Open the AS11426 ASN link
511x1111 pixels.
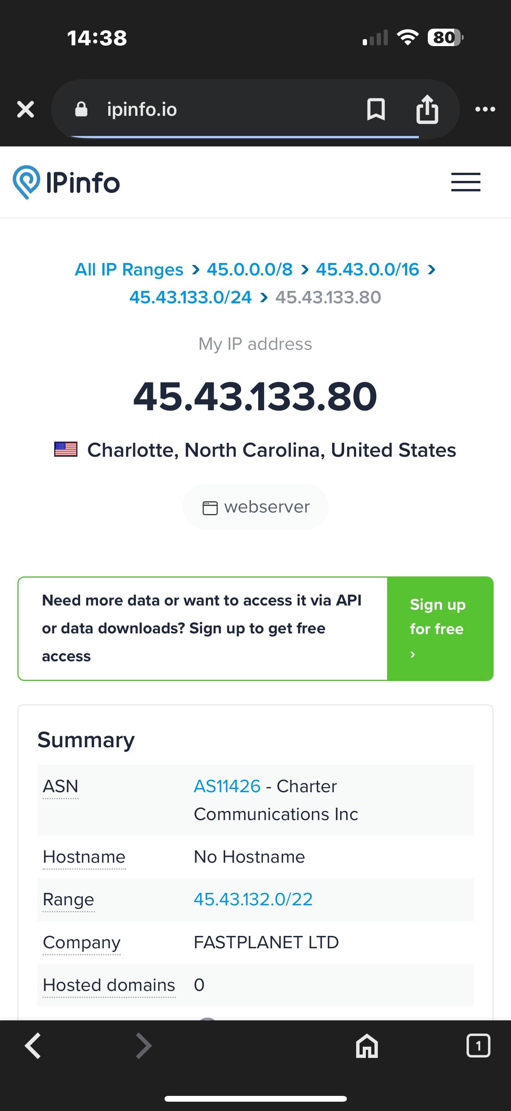point(227,786)
